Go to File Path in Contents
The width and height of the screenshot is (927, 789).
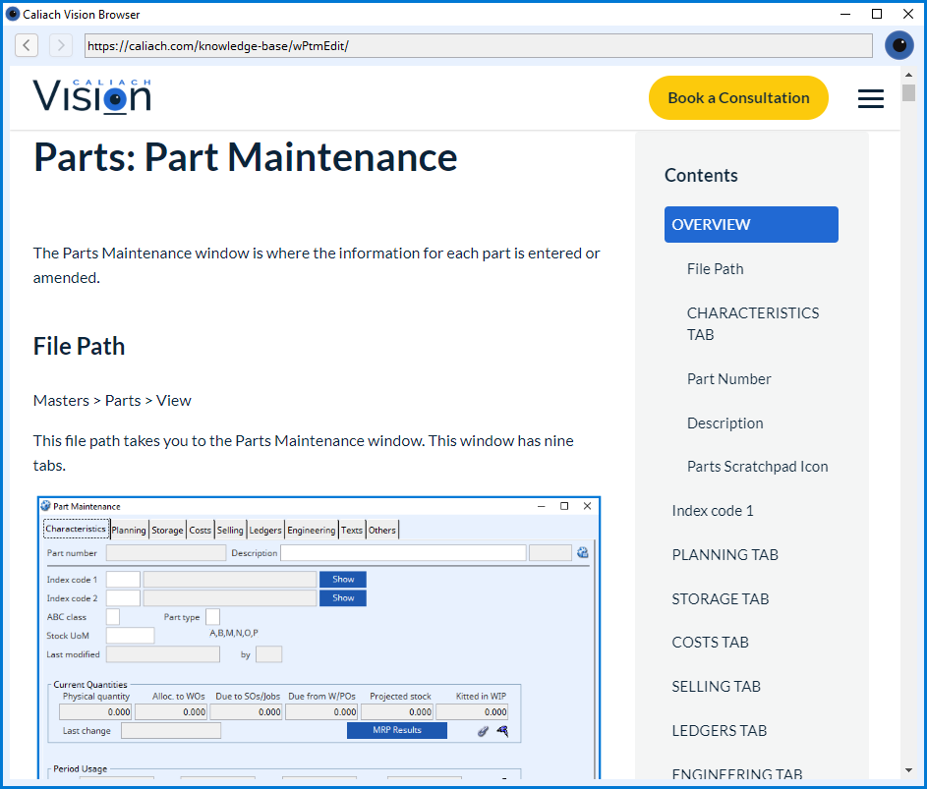(715, 269)
